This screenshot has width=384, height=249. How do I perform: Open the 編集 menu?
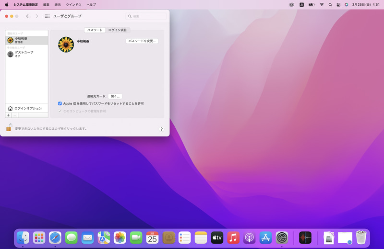[x=46, y=5]
